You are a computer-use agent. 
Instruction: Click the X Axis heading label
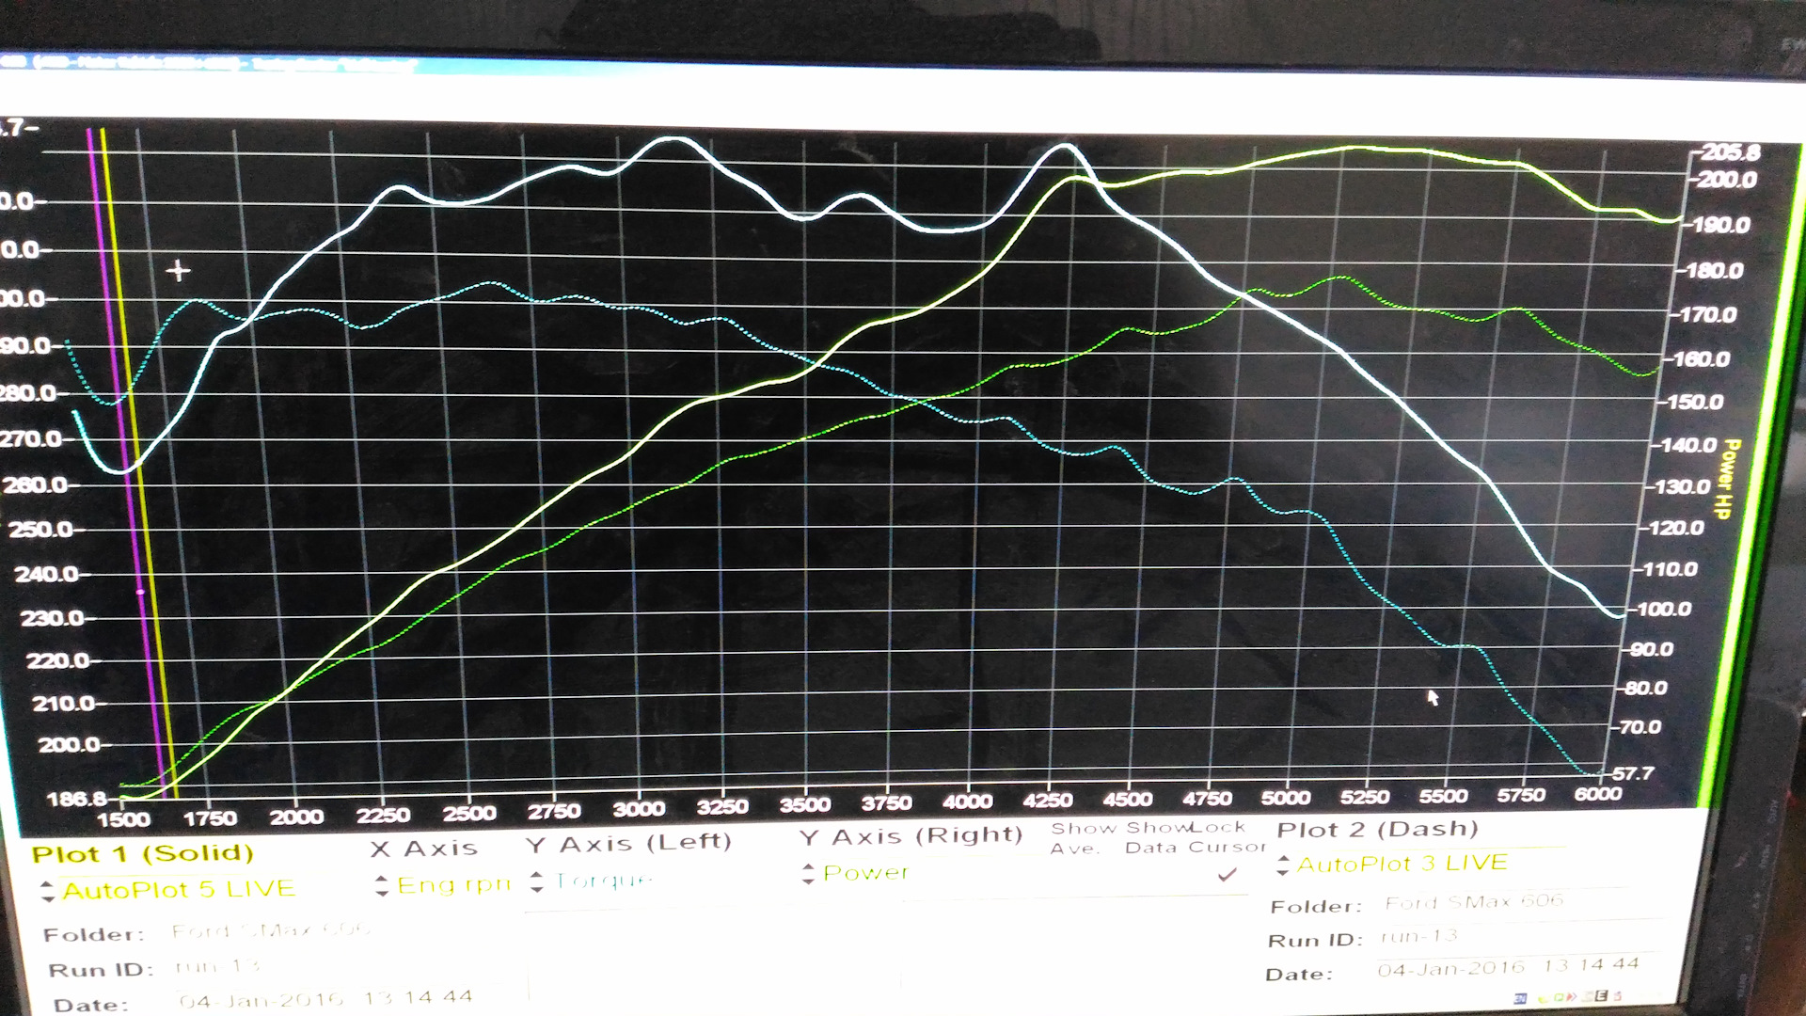click(x=424, y=849)
